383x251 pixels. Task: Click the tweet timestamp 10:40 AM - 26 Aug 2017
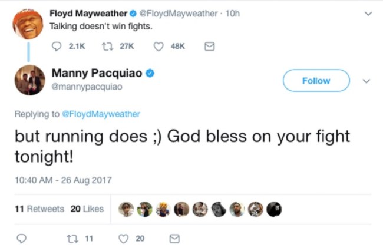click(63, 180)
